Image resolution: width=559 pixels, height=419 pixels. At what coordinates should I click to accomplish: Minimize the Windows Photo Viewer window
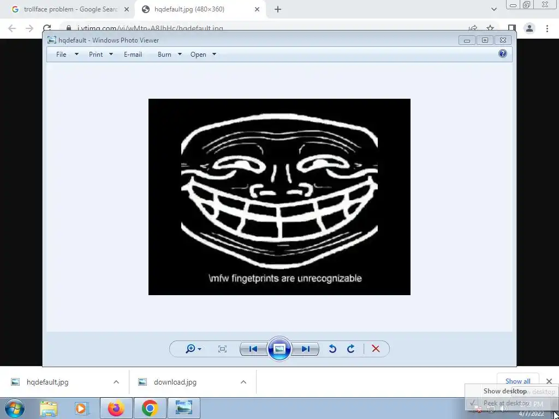point(467,40)
